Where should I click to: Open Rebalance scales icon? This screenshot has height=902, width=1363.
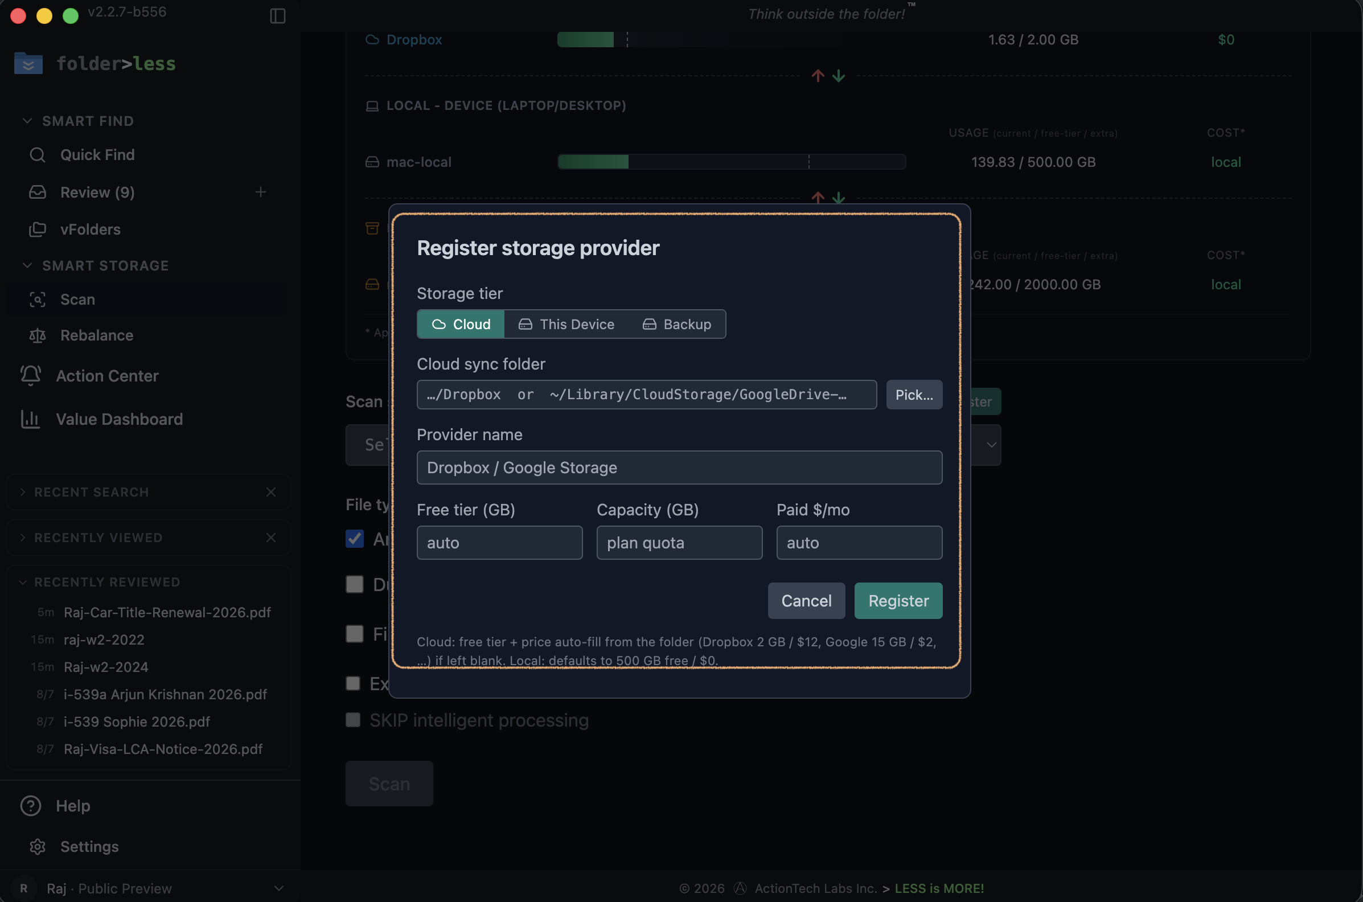[38, 335]
